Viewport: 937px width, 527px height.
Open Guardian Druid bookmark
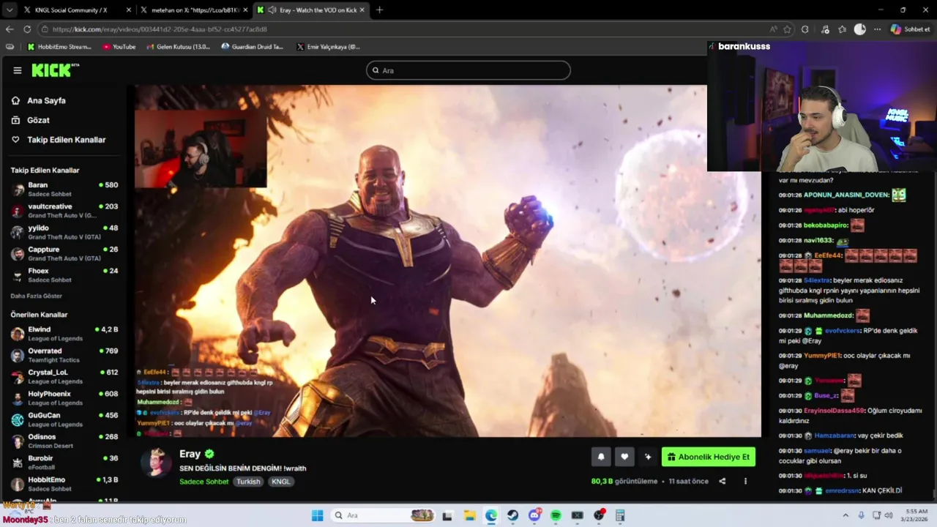pos(252,47)
